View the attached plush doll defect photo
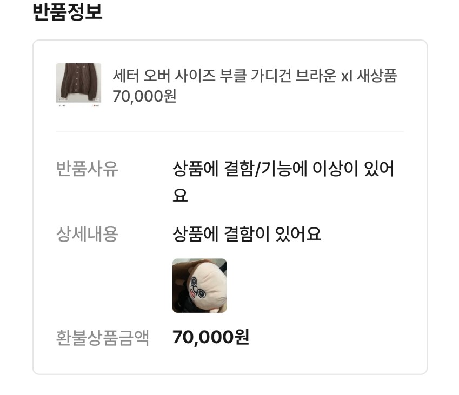This screenshot has width=459, height=395. coord(199,285)
